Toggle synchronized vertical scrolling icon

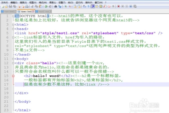tap(75, 6)
